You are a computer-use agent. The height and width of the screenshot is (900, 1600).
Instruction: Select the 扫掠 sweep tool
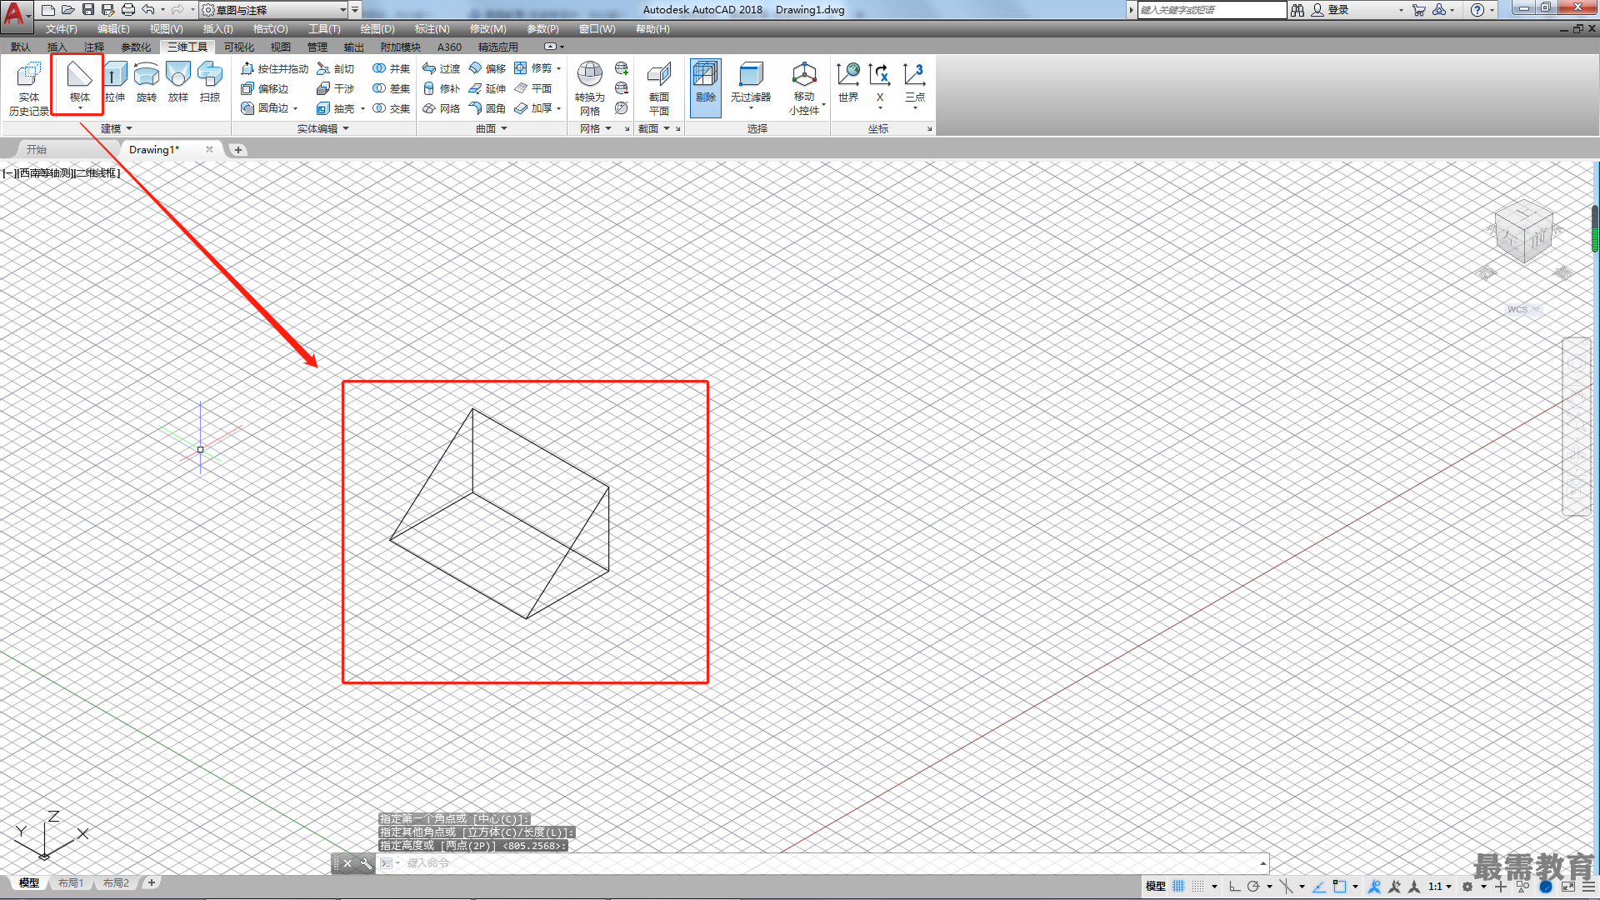pyautogui.click(x=210, y=82)
